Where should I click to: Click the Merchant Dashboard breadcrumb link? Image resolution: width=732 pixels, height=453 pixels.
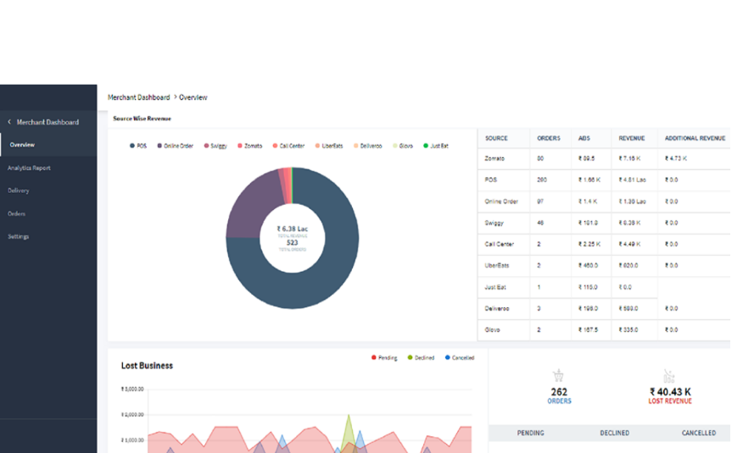tap(138, 97)
